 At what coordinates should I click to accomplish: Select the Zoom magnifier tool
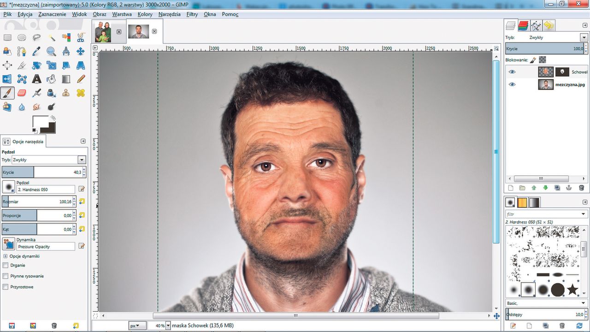coord(52,51)
